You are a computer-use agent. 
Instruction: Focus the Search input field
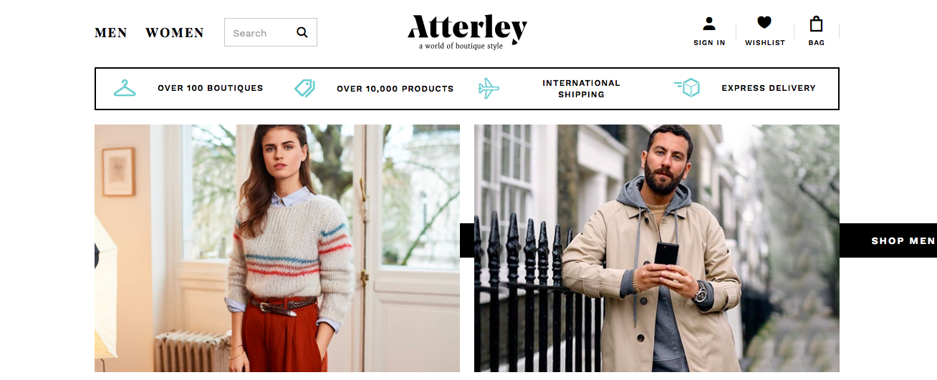pos(271,32)
